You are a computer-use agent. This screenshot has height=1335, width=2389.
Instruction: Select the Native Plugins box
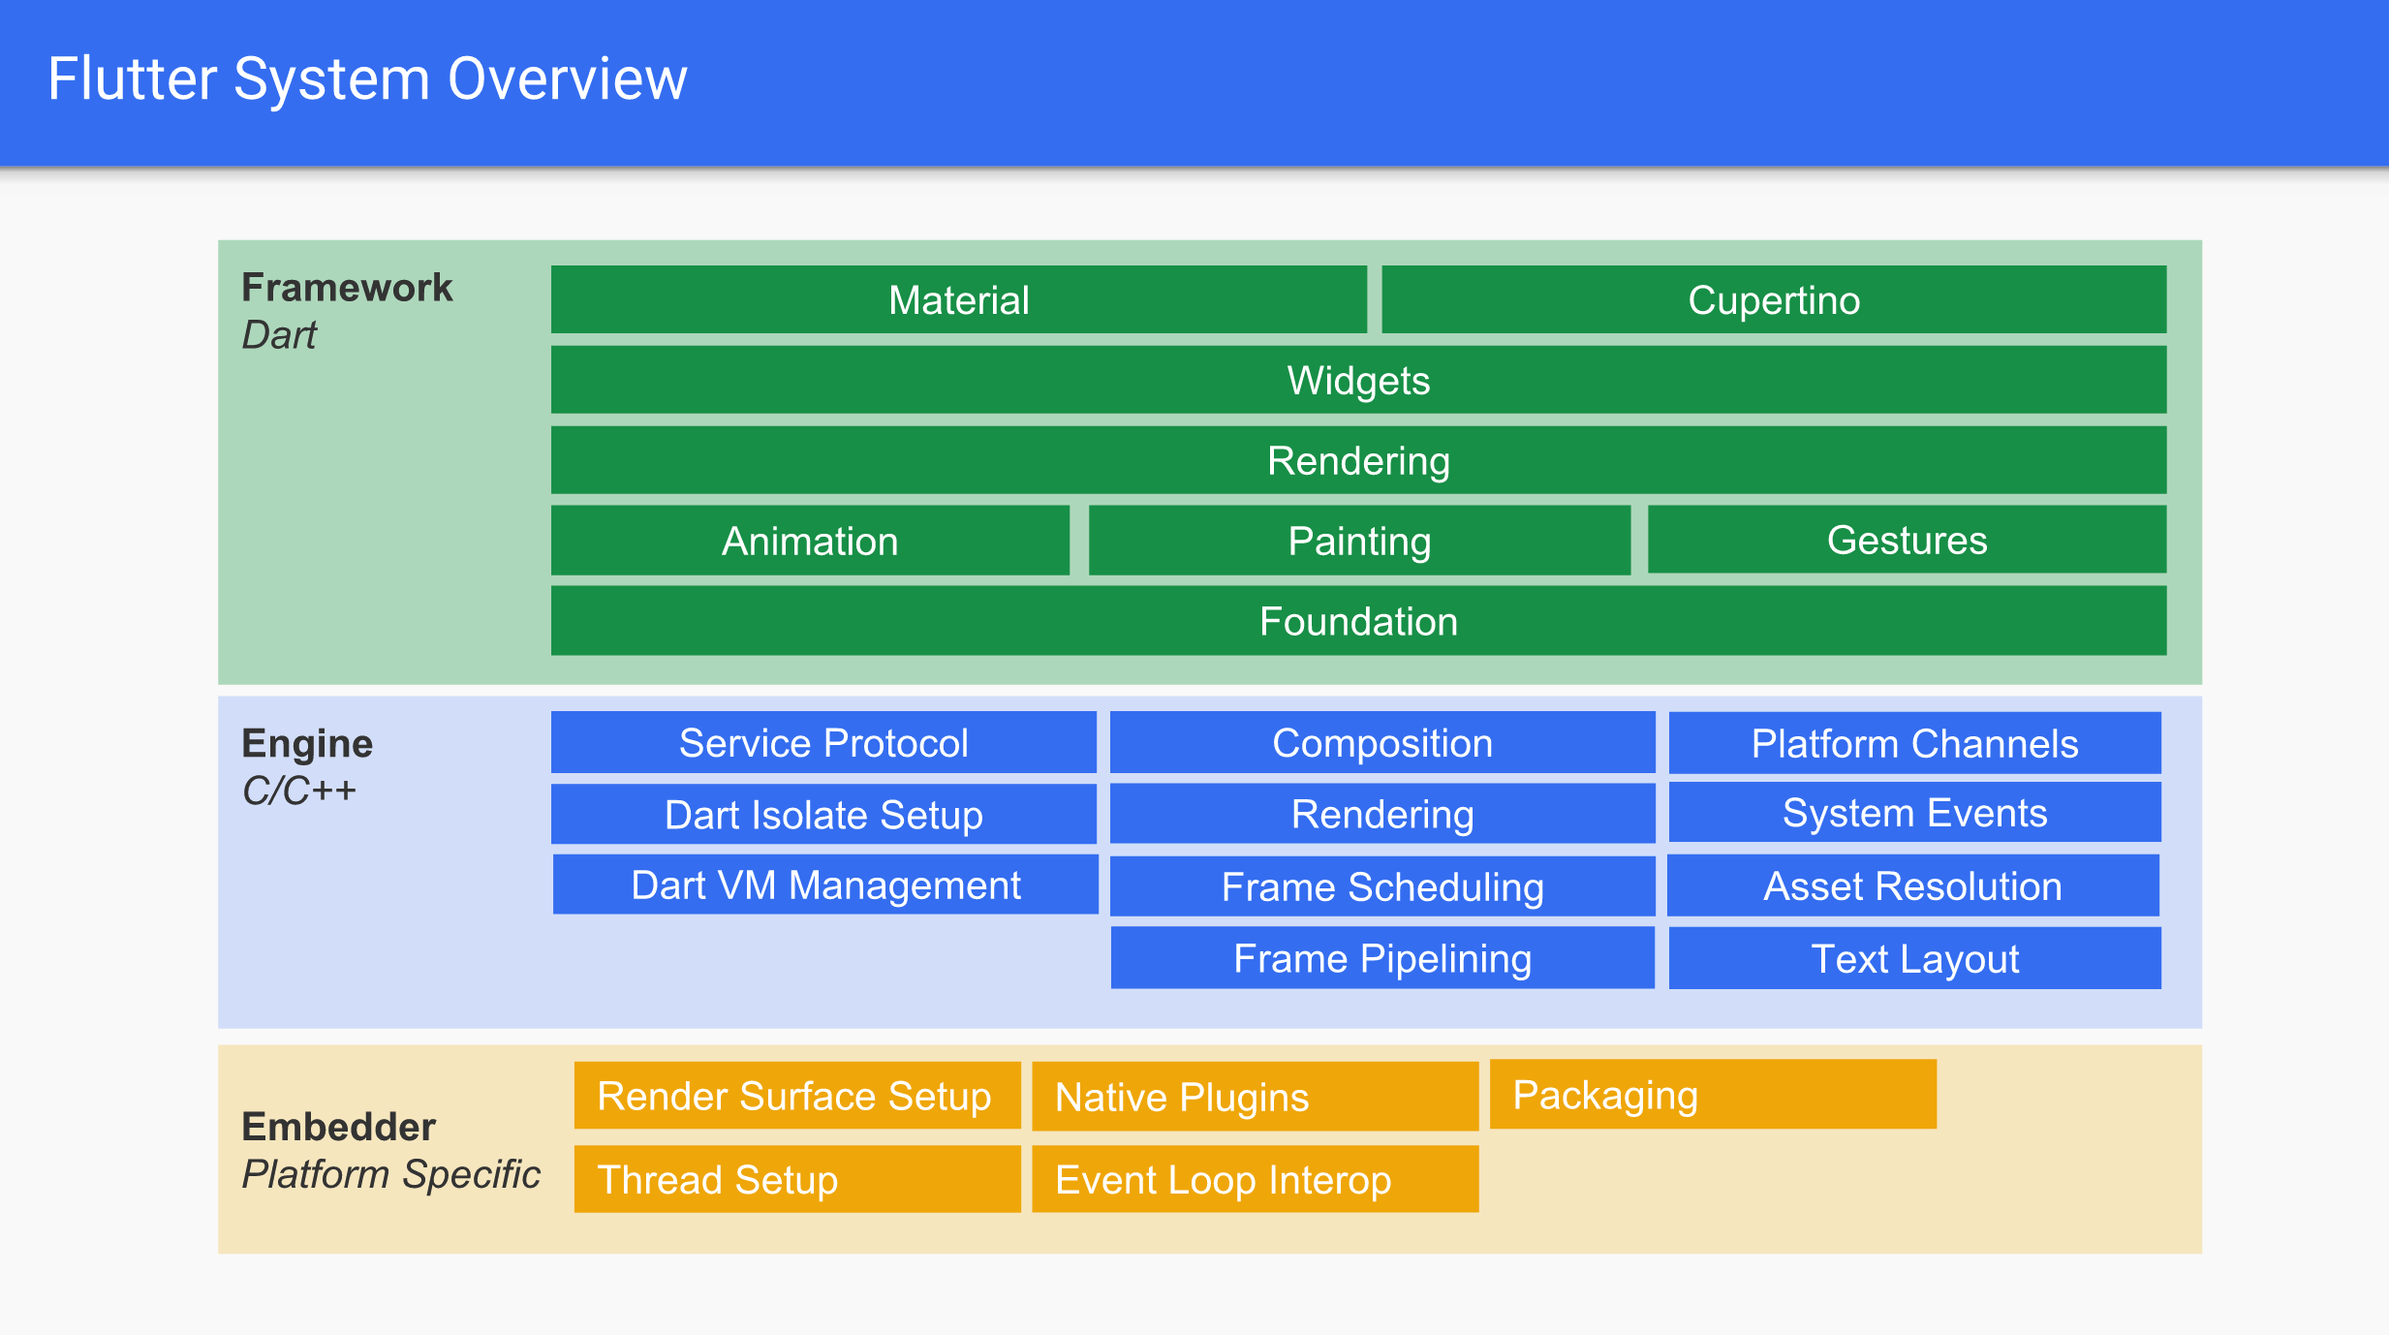click(1256, 1097)
